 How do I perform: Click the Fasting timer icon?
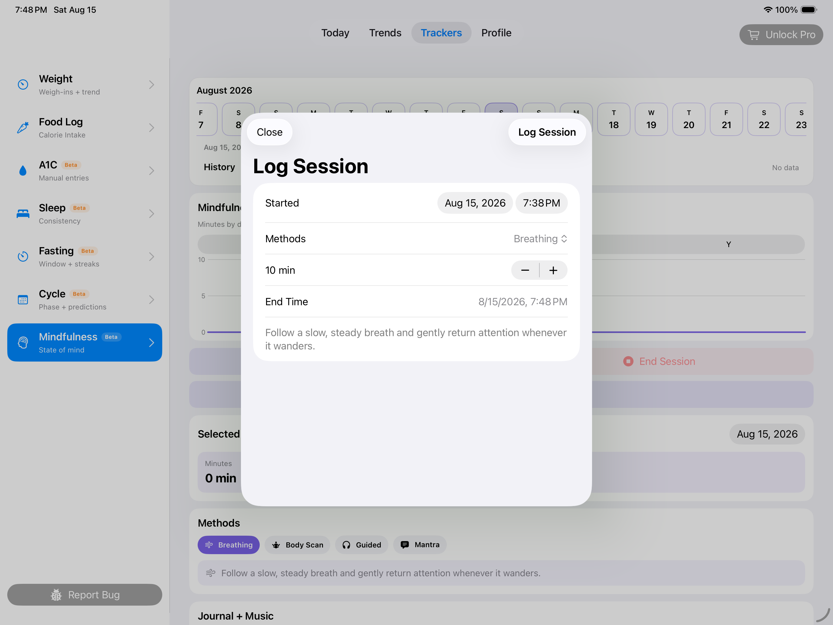(23, 256)
